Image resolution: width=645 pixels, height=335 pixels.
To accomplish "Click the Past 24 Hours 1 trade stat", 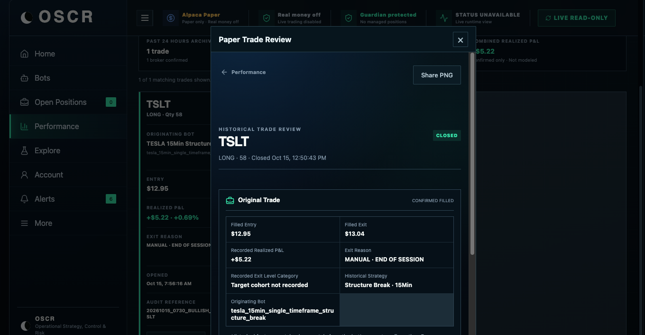I will [x=157, y=51].
